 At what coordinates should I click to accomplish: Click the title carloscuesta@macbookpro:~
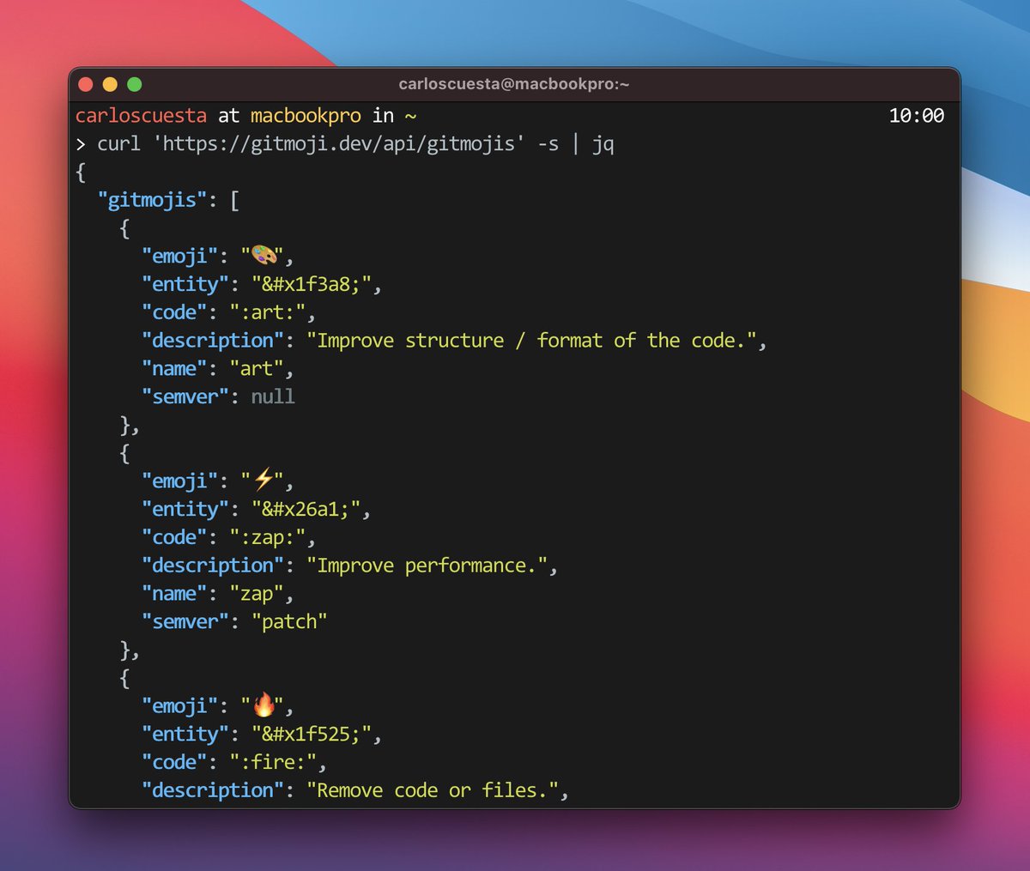[x=514, y=84]
